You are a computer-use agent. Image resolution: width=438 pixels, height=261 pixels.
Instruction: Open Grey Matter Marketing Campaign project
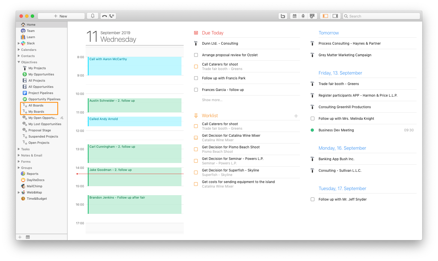click(345, 55)
